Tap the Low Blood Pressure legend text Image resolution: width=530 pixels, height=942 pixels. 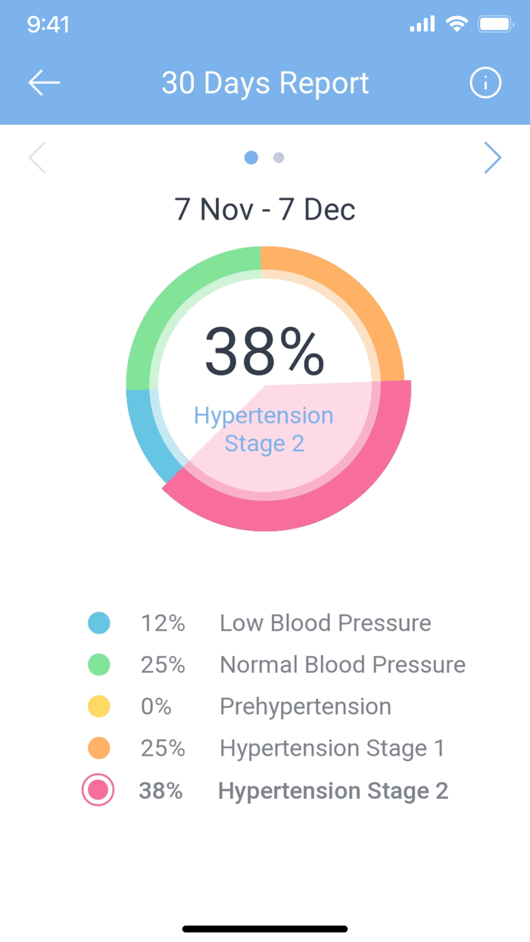325,622
